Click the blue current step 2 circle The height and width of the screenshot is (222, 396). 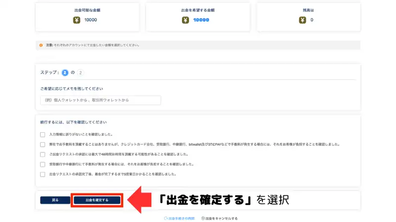click(x=65, y=73)
